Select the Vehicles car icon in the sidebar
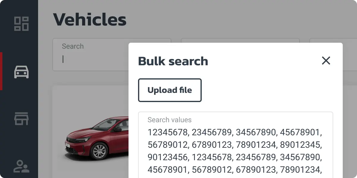Viewport: 357px width, 178px height. pos(21,71)
